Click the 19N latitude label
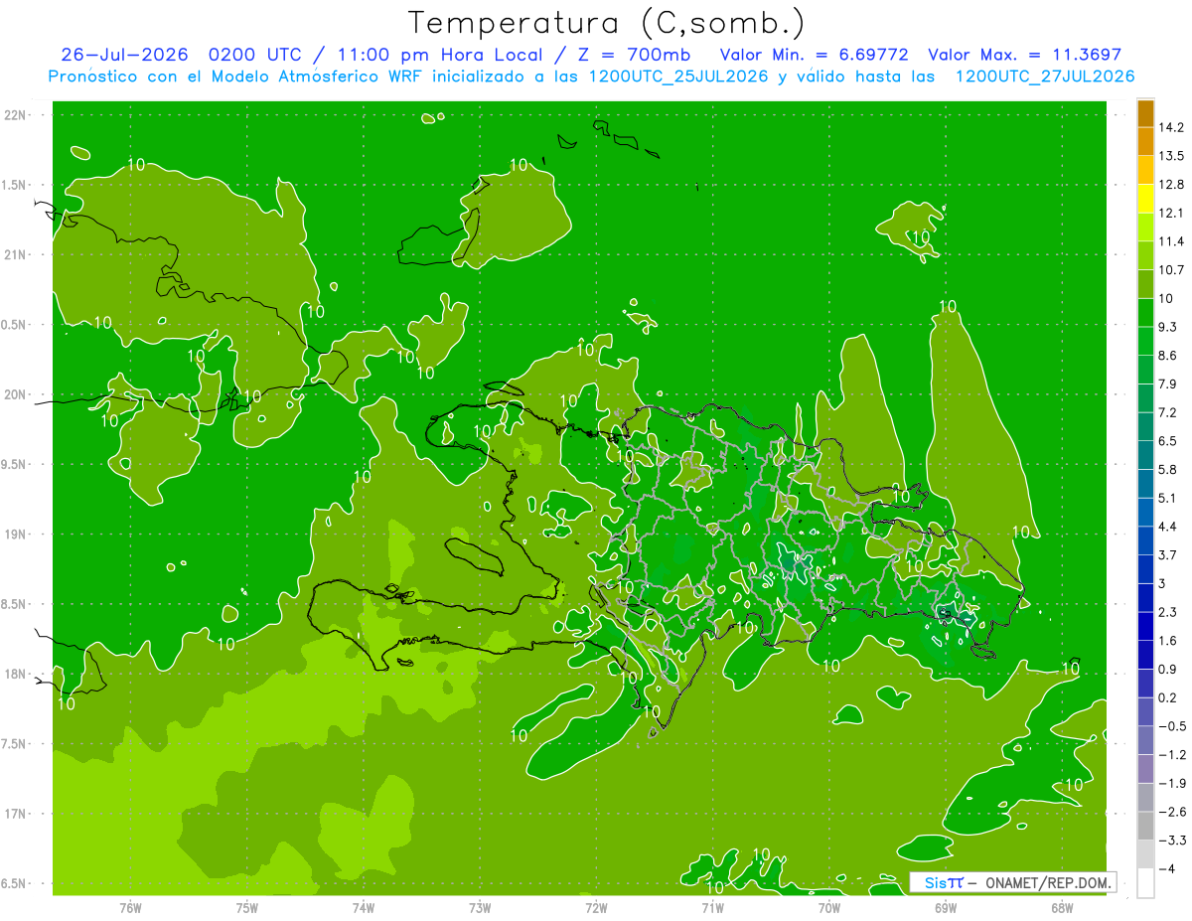 [15, 535]
